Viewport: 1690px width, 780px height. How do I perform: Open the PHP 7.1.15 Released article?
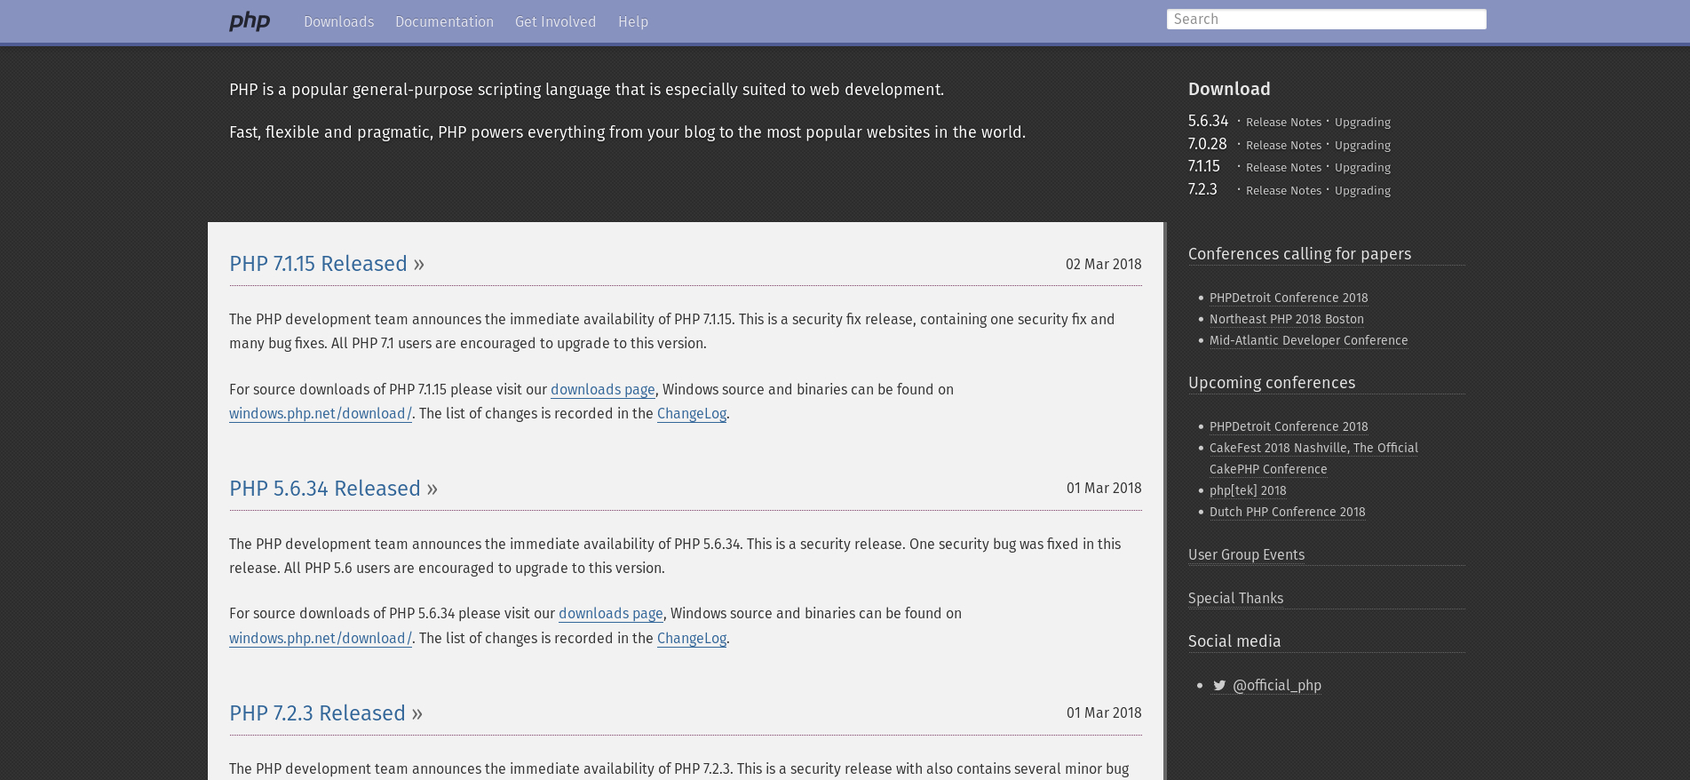[x=318, y=264]
